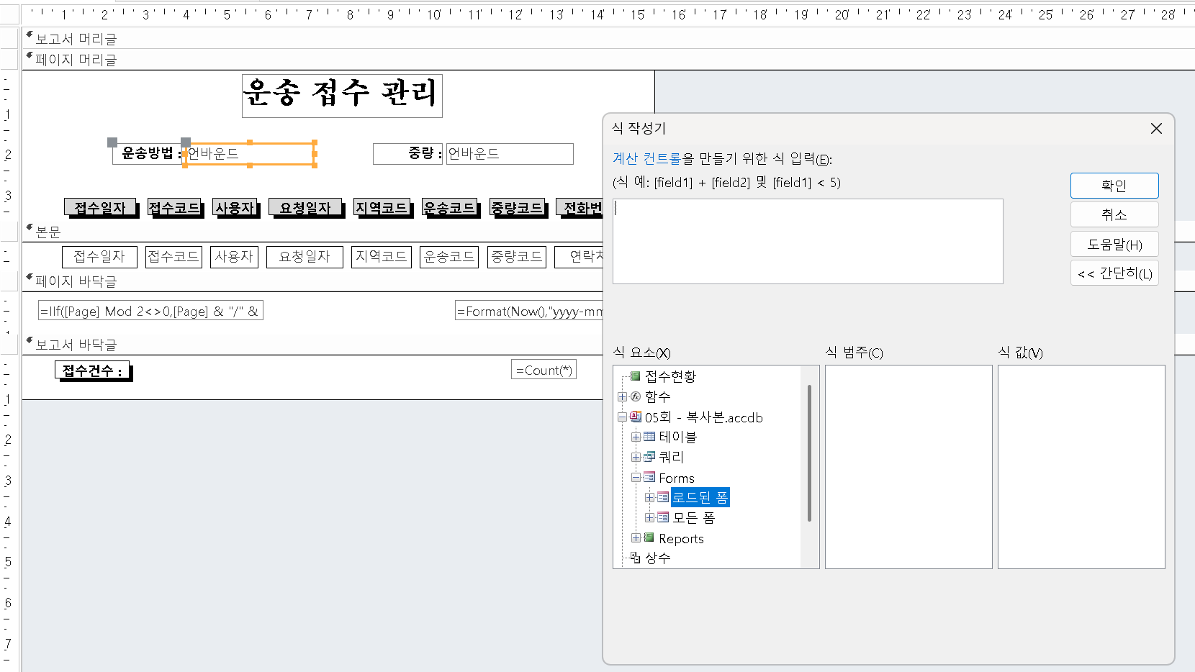This screenshot has height=672, width=1195.
Task: Click inside the expression input box
Action: tap(807, 242)
